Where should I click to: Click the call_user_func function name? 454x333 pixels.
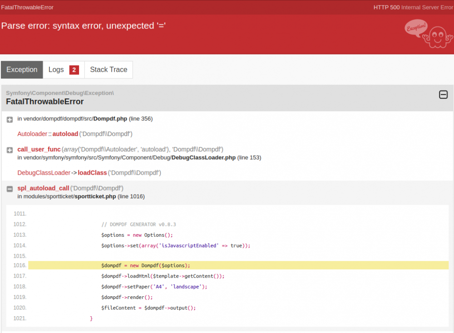(39, 149)
